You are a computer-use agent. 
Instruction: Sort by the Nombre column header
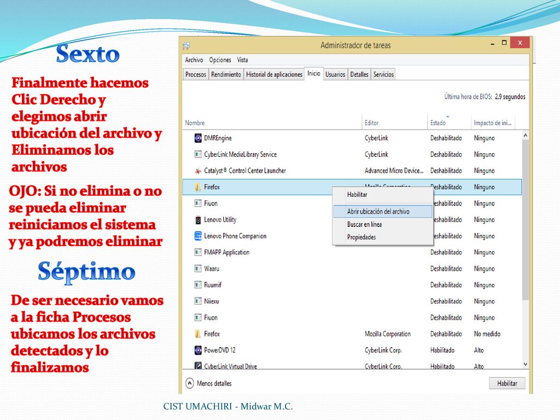[273, 123]
